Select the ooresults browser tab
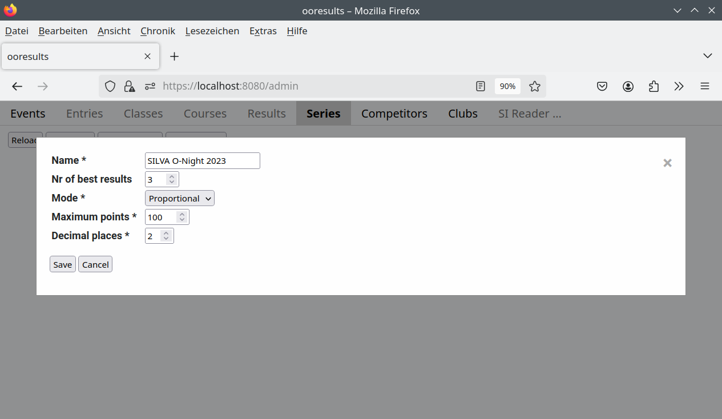 pos(80,57)
